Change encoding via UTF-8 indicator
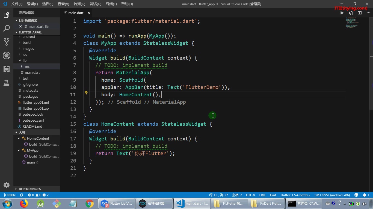 coord(250,195)
